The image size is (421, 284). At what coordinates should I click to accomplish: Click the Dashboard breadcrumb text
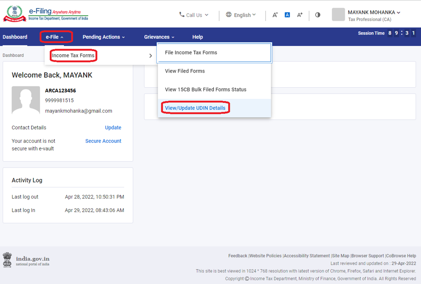coord(13,55)
